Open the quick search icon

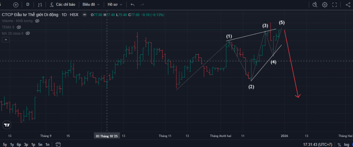point(315,5)
